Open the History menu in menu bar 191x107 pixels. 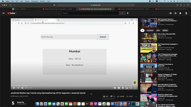click(x=27, y=1)
